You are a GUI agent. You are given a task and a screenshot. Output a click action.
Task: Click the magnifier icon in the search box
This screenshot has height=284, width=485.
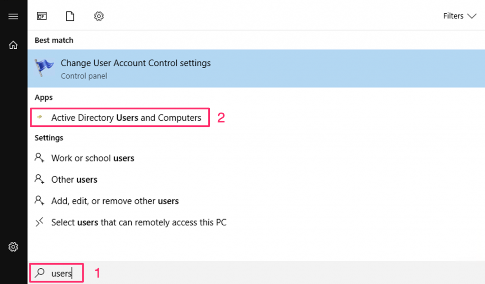pyautogui.click(x=41, y=273)
